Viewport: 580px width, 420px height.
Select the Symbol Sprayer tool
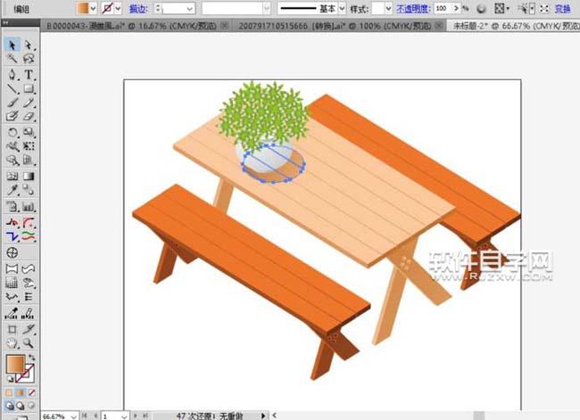point(12,207)
